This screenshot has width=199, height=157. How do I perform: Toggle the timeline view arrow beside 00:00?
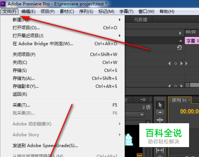click(x=180, y=33)
